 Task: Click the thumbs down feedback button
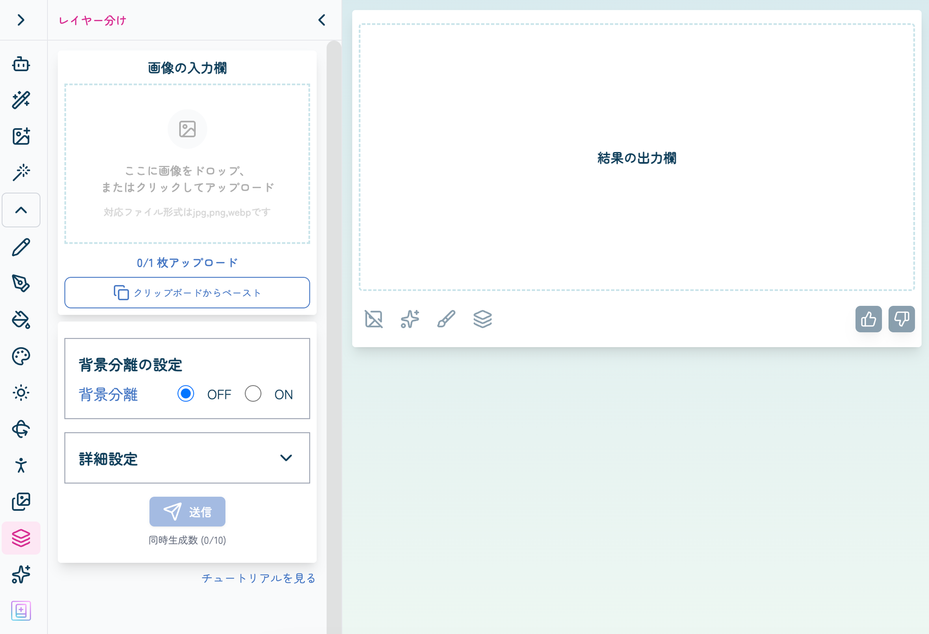[x=901, y=319]
